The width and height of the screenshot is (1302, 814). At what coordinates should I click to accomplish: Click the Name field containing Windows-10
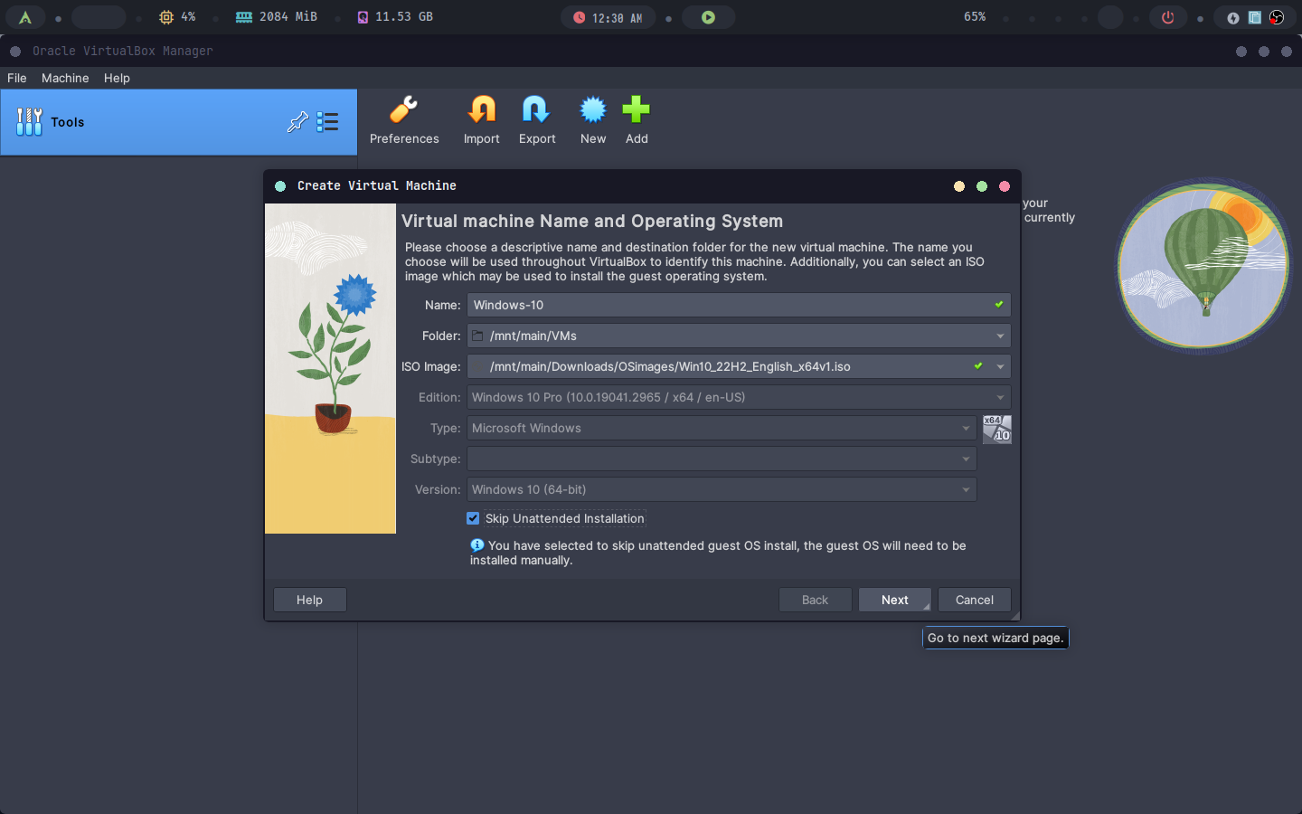point(728,305)
